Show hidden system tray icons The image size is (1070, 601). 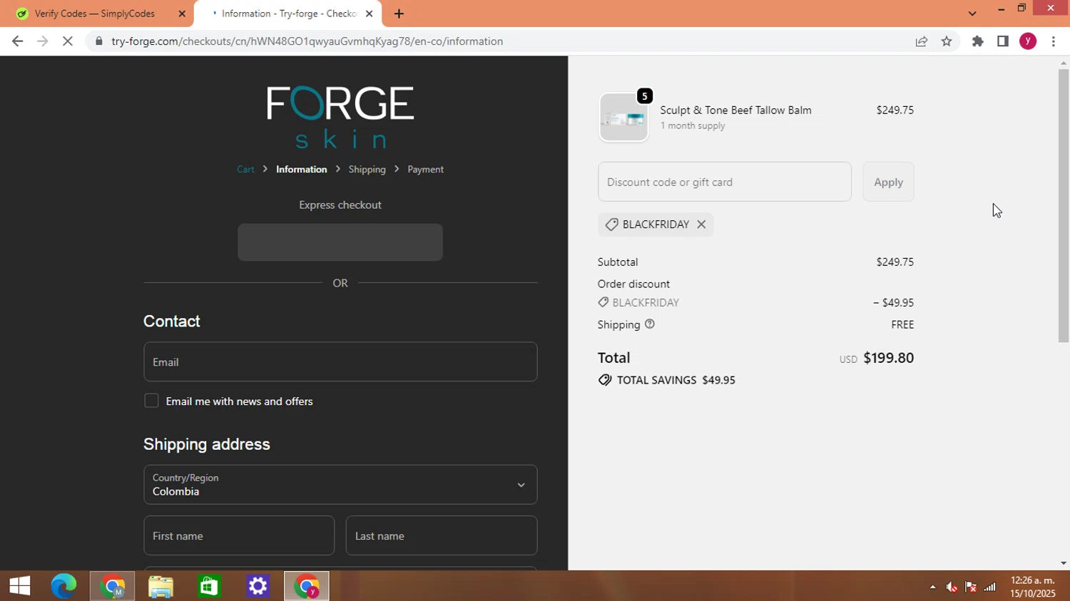932,587
